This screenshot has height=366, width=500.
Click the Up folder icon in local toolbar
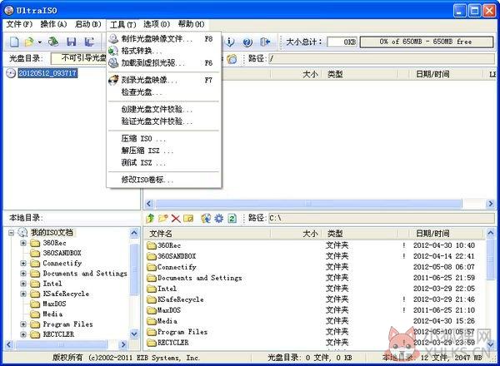point(150,218)
